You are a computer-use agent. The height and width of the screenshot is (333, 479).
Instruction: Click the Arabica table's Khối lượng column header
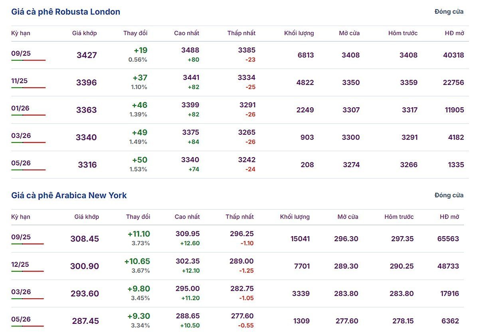click(295, 217)
